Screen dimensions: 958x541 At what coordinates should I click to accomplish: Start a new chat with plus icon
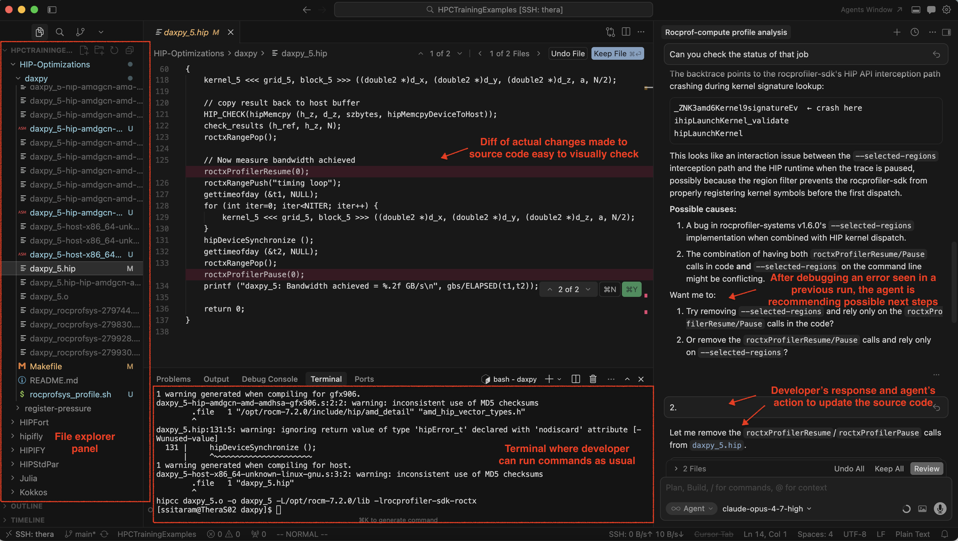[x=897, y=32]
